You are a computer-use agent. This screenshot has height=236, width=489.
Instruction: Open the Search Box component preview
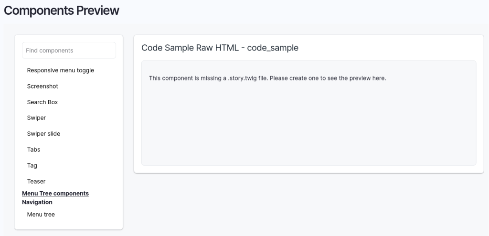click(x=43, y=102)
